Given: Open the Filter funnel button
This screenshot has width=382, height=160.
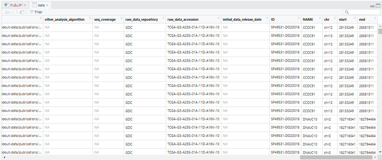Looking at the screenshot, I should [36, 12].
